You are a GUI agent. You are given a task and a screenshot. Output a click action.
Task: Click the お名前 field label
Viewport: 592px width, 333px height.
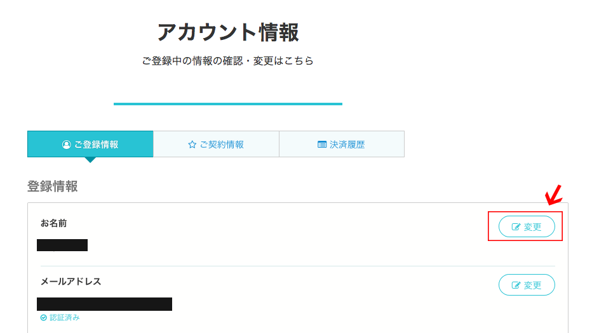coord(53,223)
